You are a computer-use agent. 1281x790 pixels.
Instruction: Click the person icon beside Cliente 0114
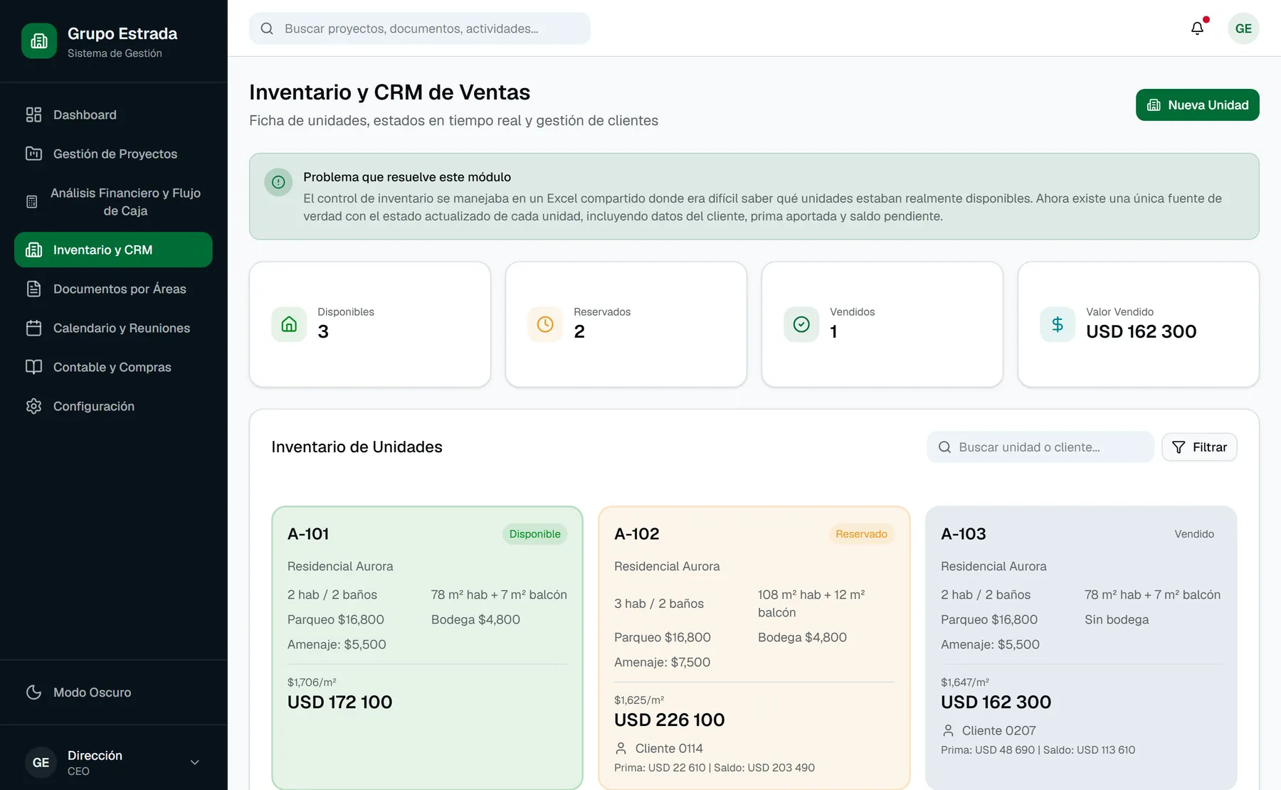click(x=621, y=748)
